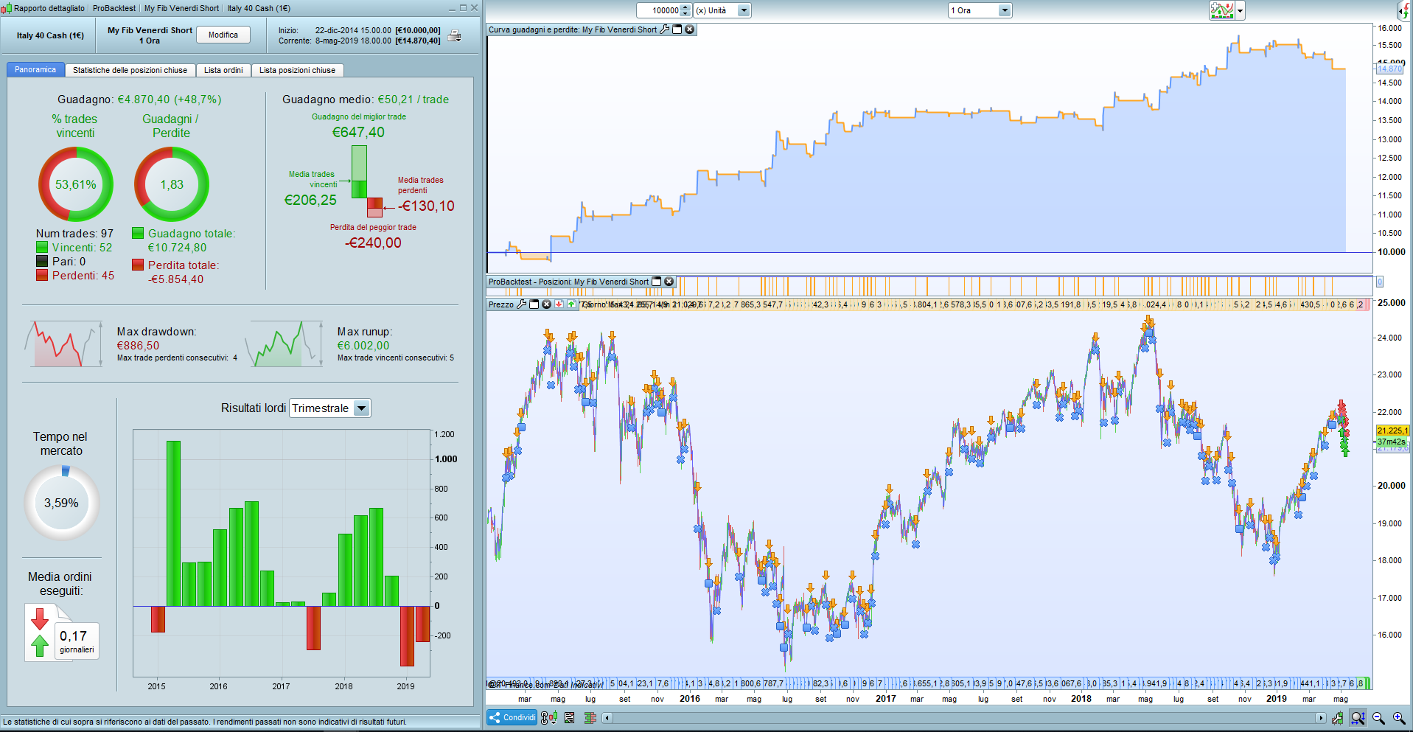The width and height of the screenshot is (1413, 732).
Task: Click the Max runup mini chart thumbnail
Action: (x=284, y=344)
